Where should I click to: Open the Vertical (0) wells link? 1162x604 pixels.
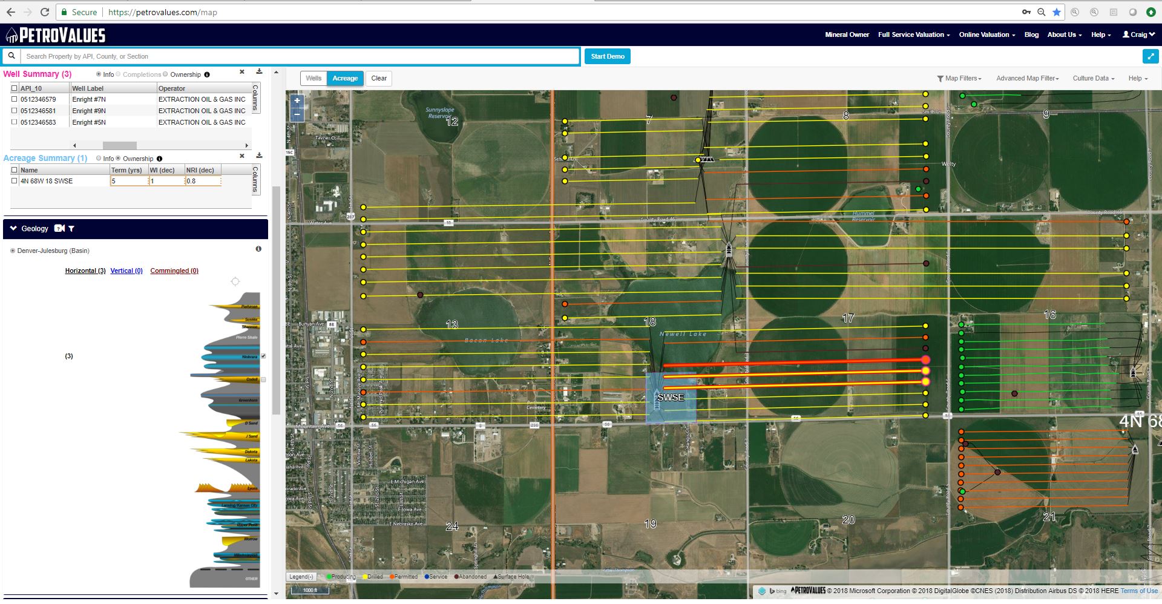coord(126,271)
